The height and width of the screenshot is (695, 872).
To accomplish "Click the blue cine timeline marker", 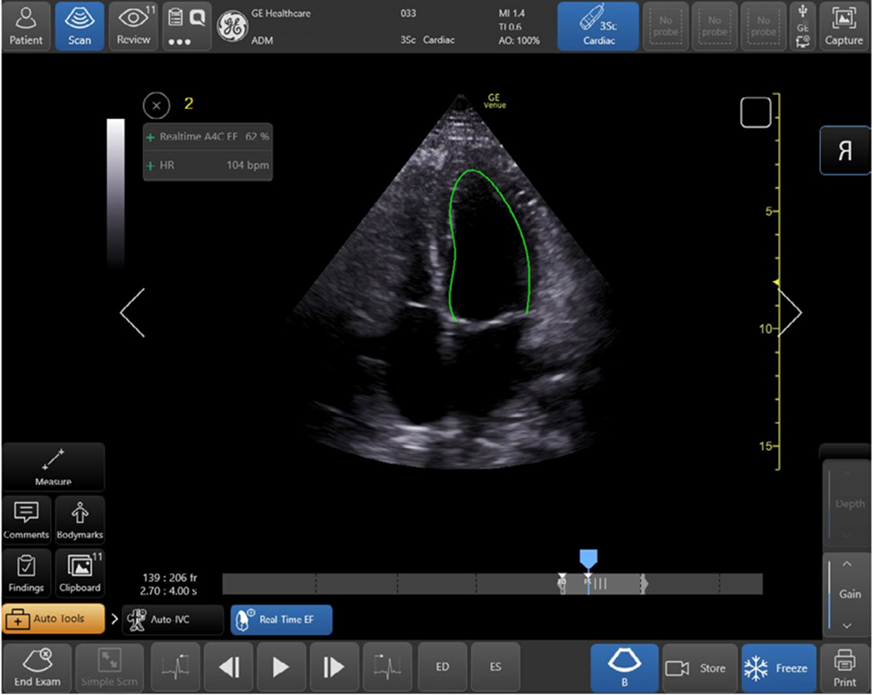I will click(x=588, y=559).
